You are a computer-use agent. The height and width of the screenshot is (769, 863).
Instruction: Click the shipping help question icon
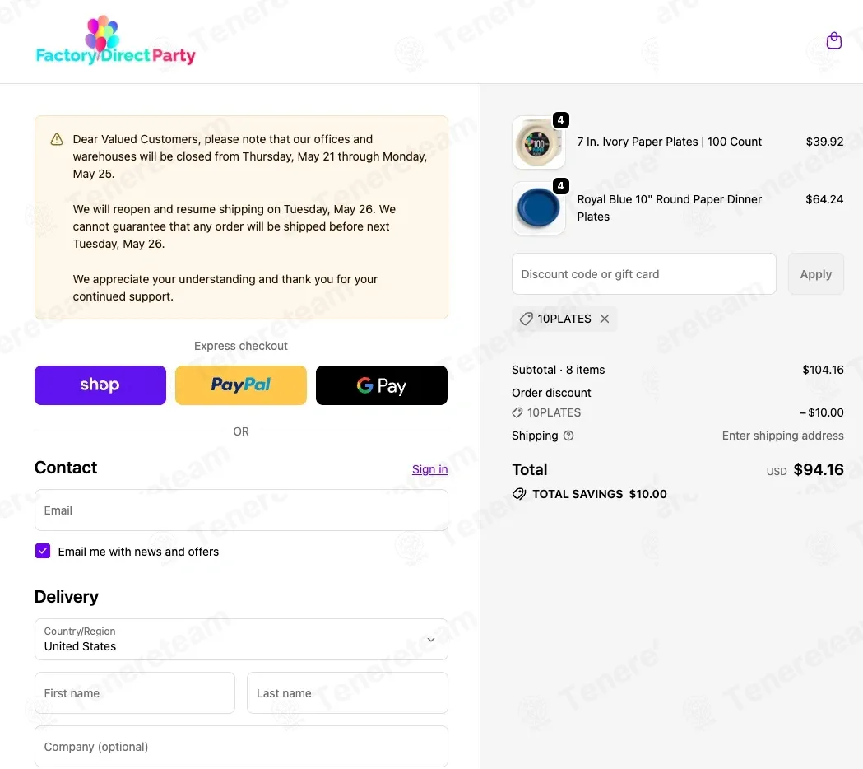[x=568, y=436]
